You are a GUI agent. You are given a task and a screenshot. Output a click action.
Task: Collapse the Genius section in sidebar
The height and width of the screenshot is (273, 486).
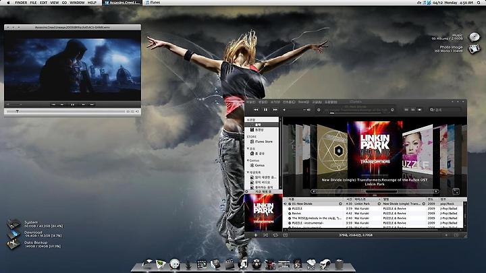[248, 160]
